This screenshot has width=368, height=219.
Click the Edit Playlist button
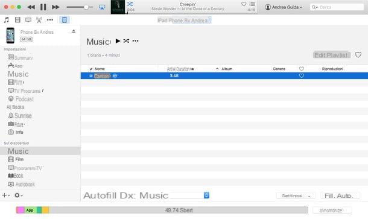click(331, 55)
